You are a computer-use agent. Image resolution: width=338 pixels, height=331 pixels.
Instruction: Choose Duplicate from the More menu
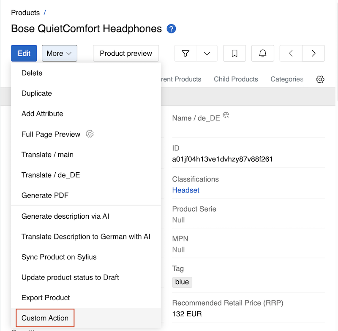pyautogui.click(x=36, y=93)
